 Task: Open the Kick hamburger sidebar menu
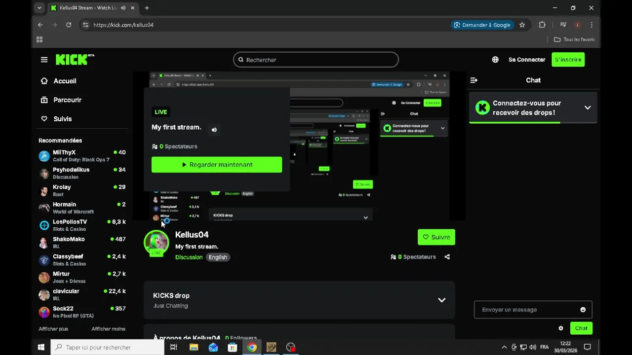point(44,60)
